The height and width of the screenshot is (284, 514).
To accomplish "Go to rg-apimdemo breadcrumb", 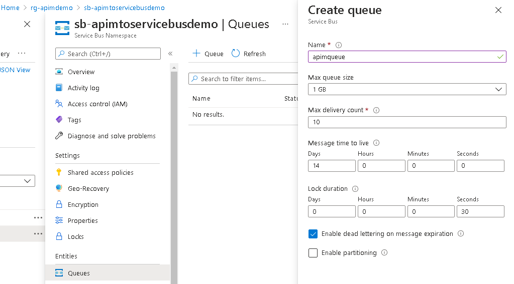I will pyautogui.click(x=51, y=8).
